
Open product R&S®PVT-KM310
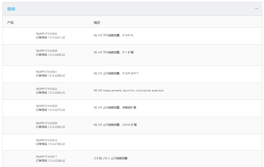pos(47,140)
